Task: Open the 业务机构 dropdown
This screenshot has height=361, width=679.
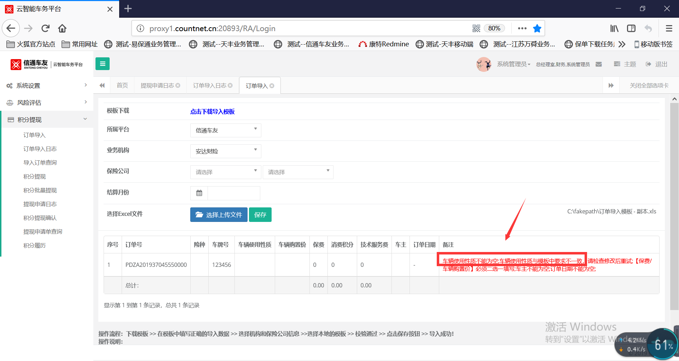Action: point(225,151)
